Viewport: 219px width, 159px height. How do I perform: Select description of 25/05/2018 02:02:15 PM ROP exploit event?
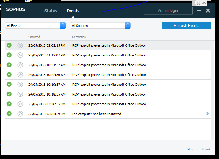109,45
